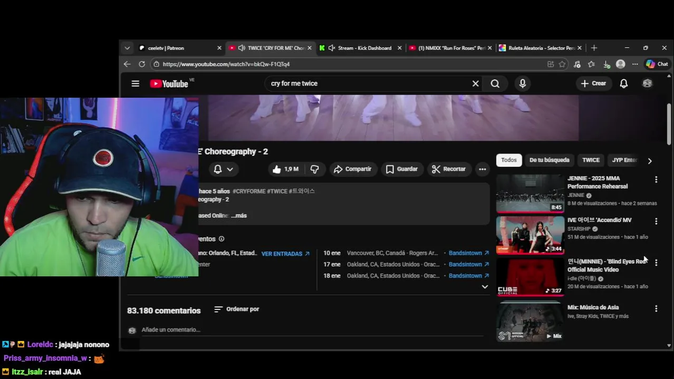Open browser downloads icon
Image resolution: width=674 pixels, height=379 pixels.
(x=606, y=64)
